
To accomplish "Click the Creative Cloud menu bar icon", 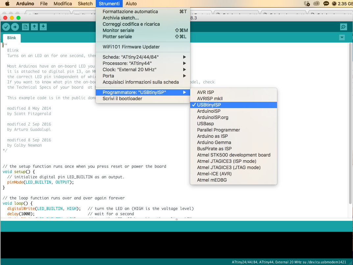I will (x=316, y=4).
